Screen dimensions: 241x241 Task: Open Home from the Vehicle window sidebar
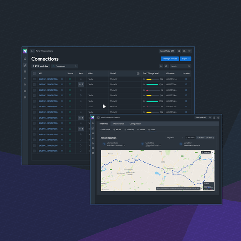(x=93, y=123)
